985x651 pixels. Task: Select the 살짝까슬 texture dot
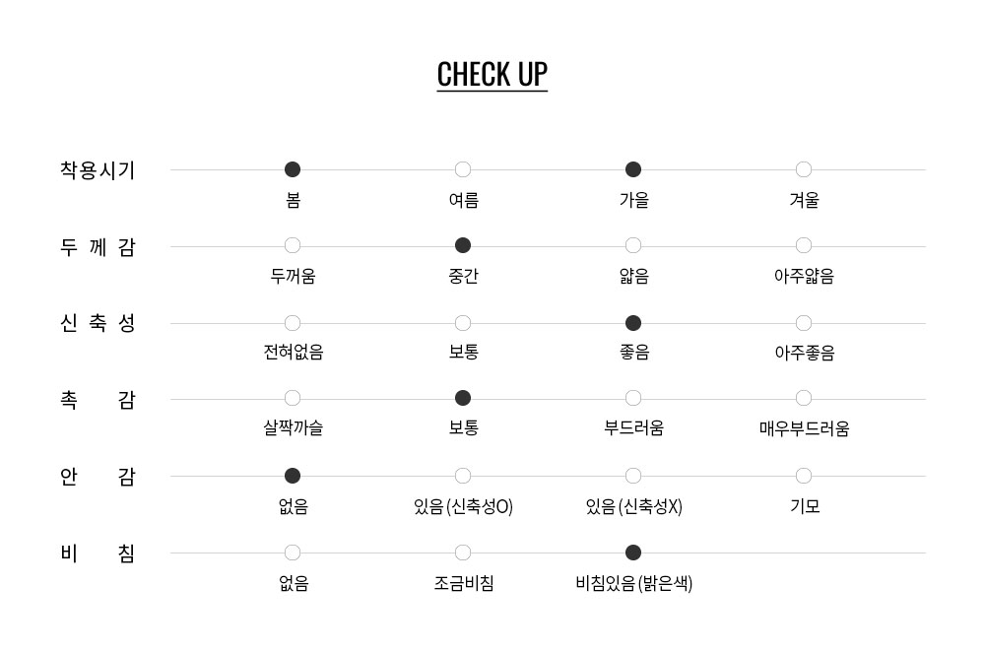coord(293,399)
